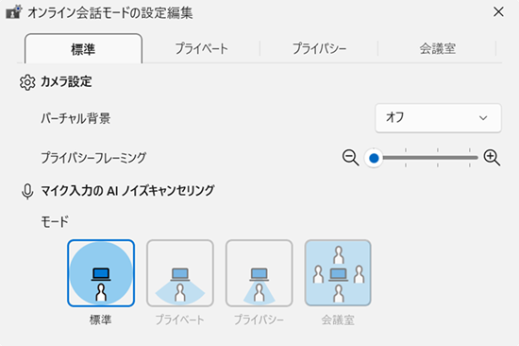Select the 標準 noise cancelling mode icon
The image size is (519, 346).
[101, 273]
